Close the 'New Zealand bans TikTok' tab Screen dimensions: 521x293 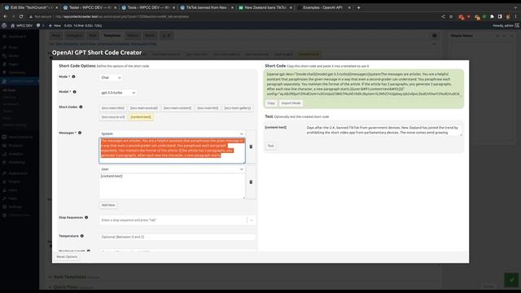(291, 7)
